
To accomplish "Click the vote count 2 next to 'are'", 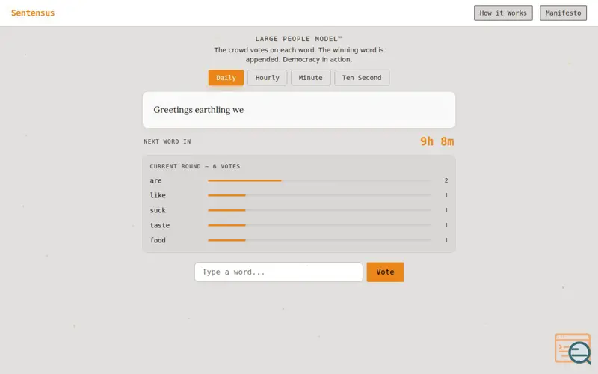I will pyautogui.click(x=446, y=180).
